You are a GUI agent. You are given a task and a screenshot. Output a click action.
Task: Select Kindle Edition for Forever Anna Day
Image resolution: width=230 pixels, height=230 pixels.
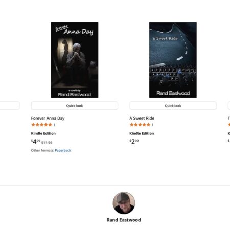coord(43,133)
